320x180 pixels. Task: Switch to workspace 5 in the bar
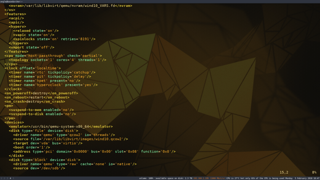coord(13,178)
